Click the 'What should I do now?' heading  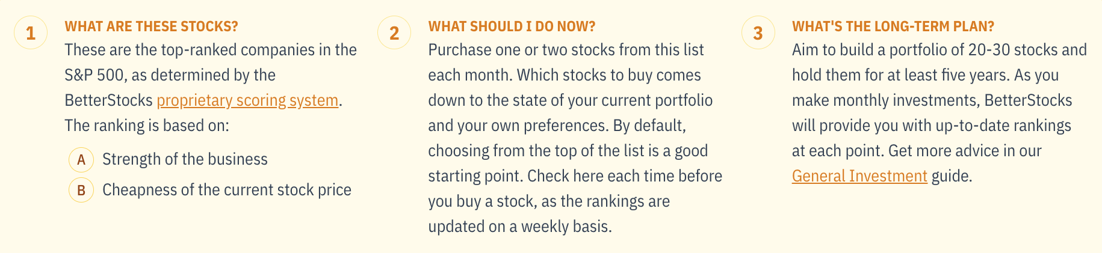[512, 26]
